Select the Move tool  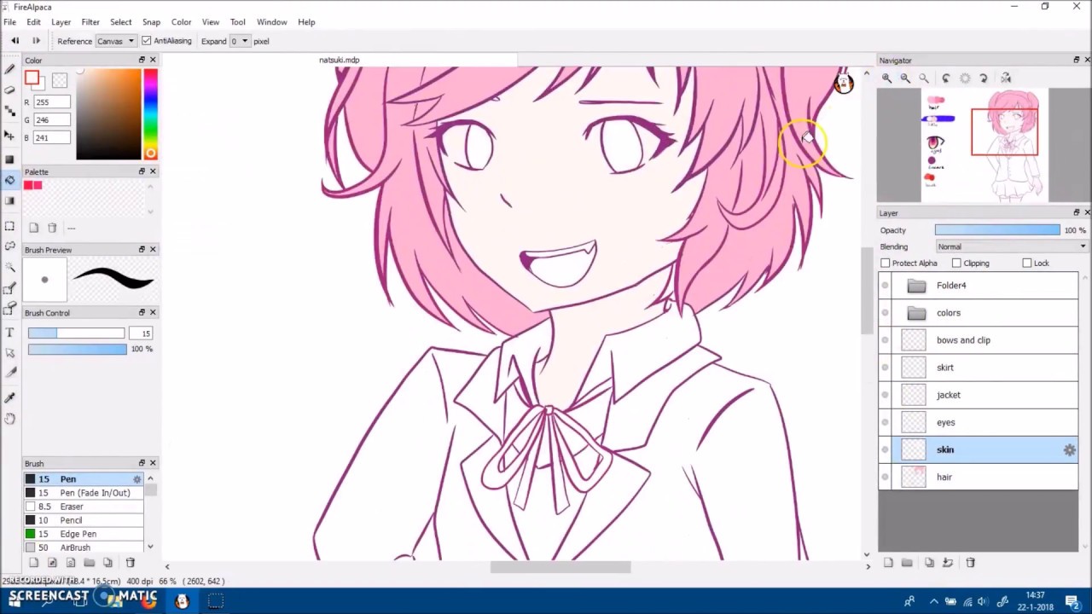[9, 135]
